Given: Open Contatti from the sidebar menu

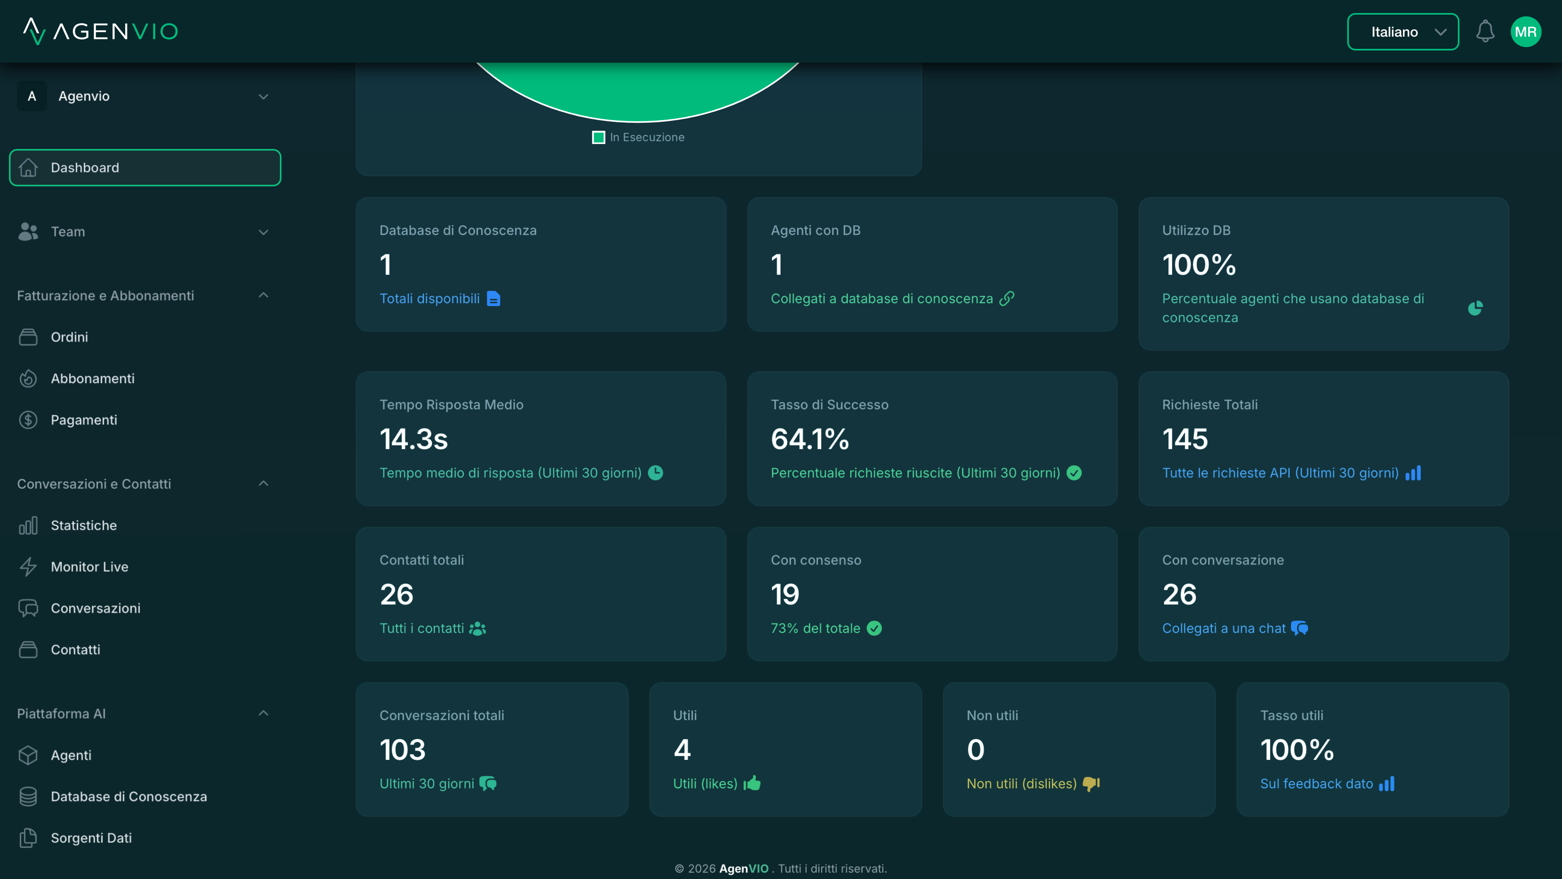Looking at the screenshot, I should click(x=75, y=650).
